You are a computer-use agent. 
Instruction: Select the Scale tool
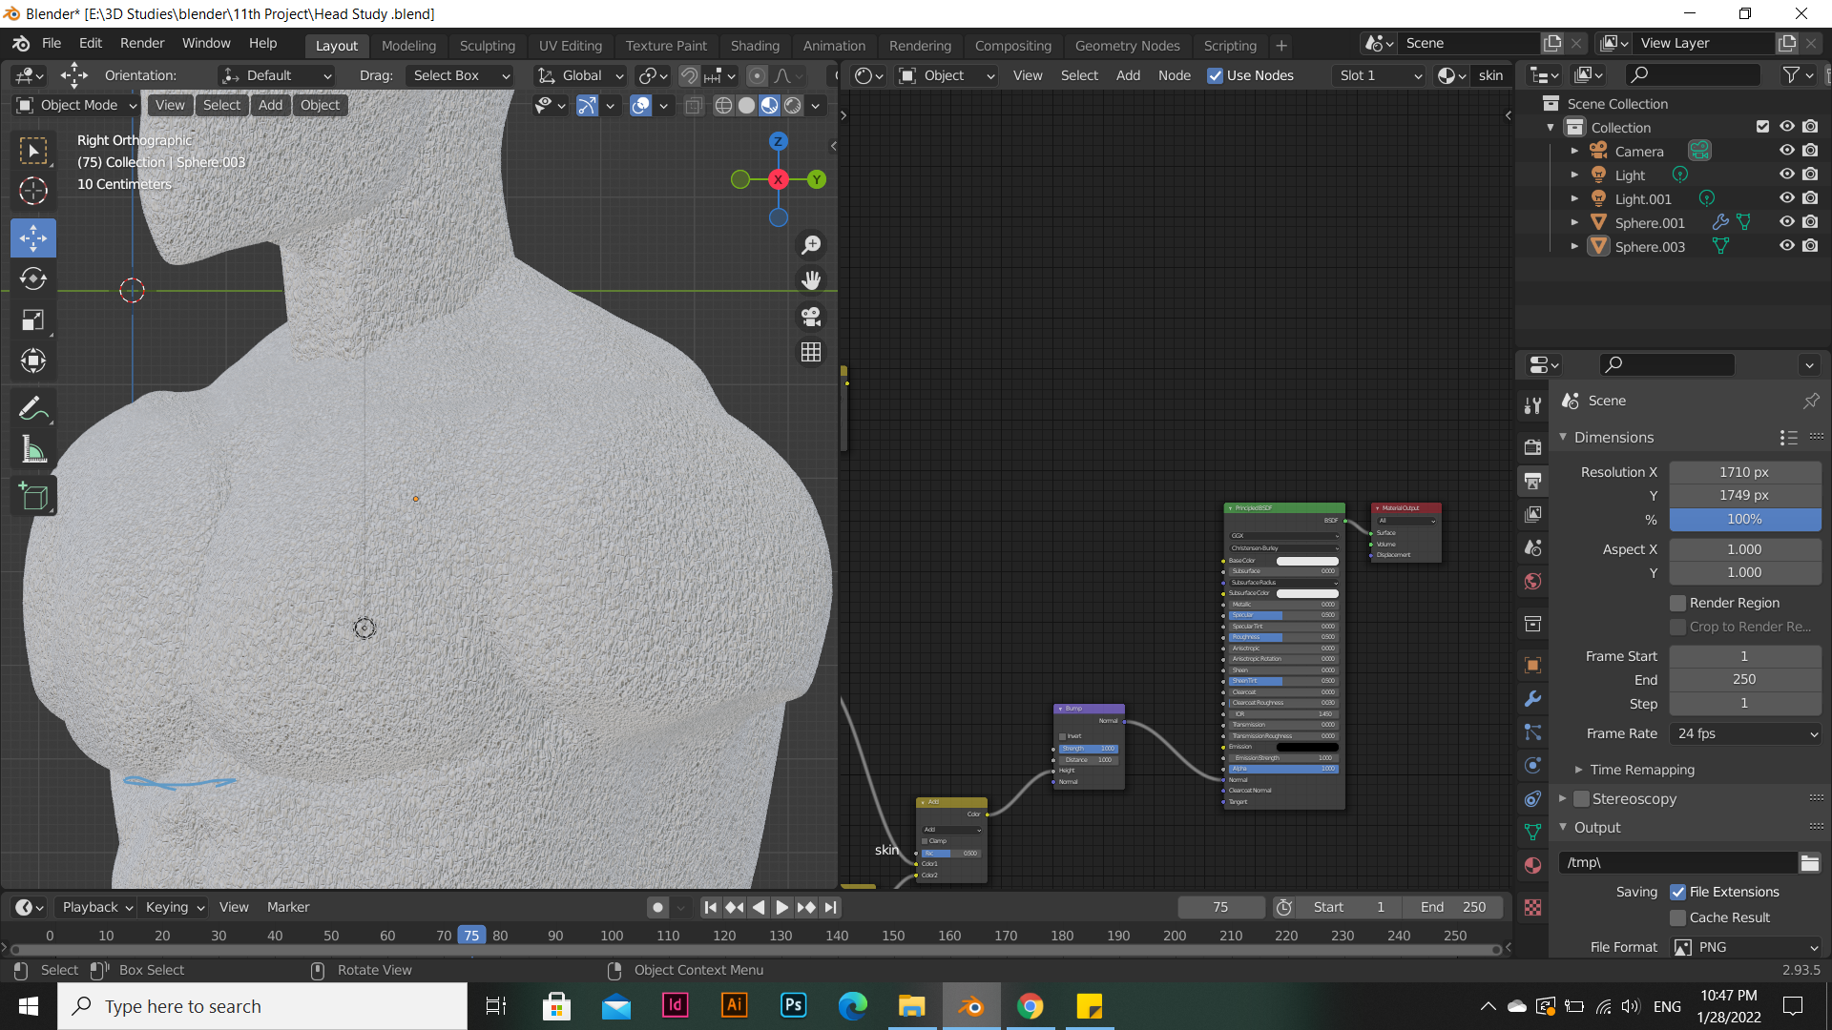click(33, 320)
